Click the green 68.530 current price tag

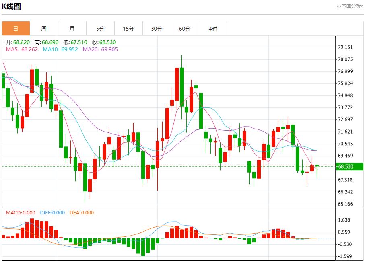[x=349, y=166]
